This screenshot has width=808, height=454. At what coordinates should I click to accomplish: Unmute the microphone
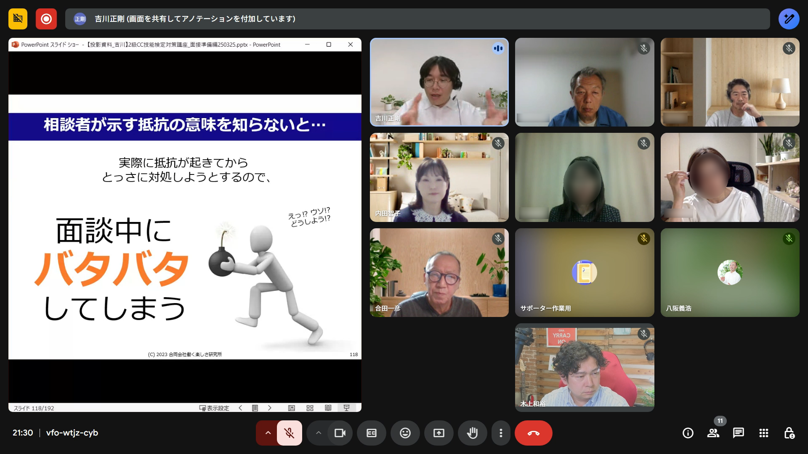(x=289, y=433)
